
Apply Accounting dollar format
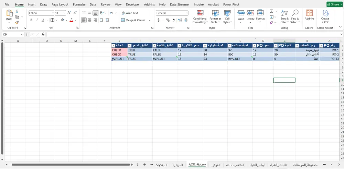pos(159,20)
